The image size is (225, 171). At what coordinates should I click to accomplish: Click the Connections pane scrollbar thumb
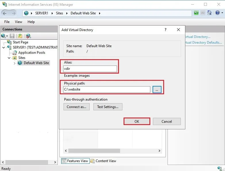pyautogui.click(x=27, y=162)
